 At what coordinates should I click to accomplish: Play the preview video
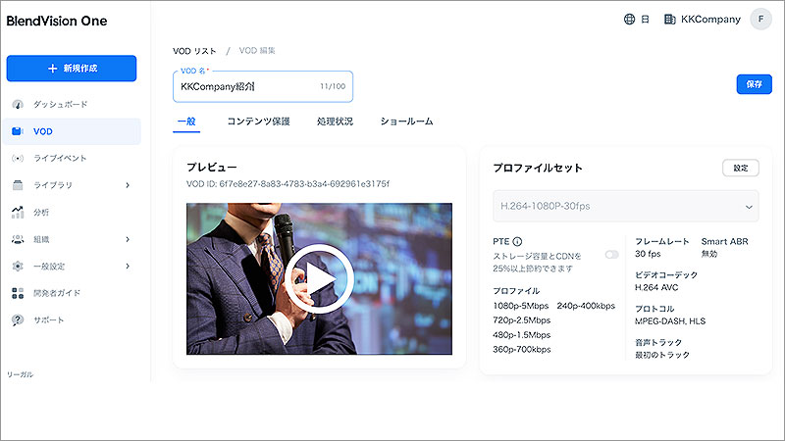320,279
